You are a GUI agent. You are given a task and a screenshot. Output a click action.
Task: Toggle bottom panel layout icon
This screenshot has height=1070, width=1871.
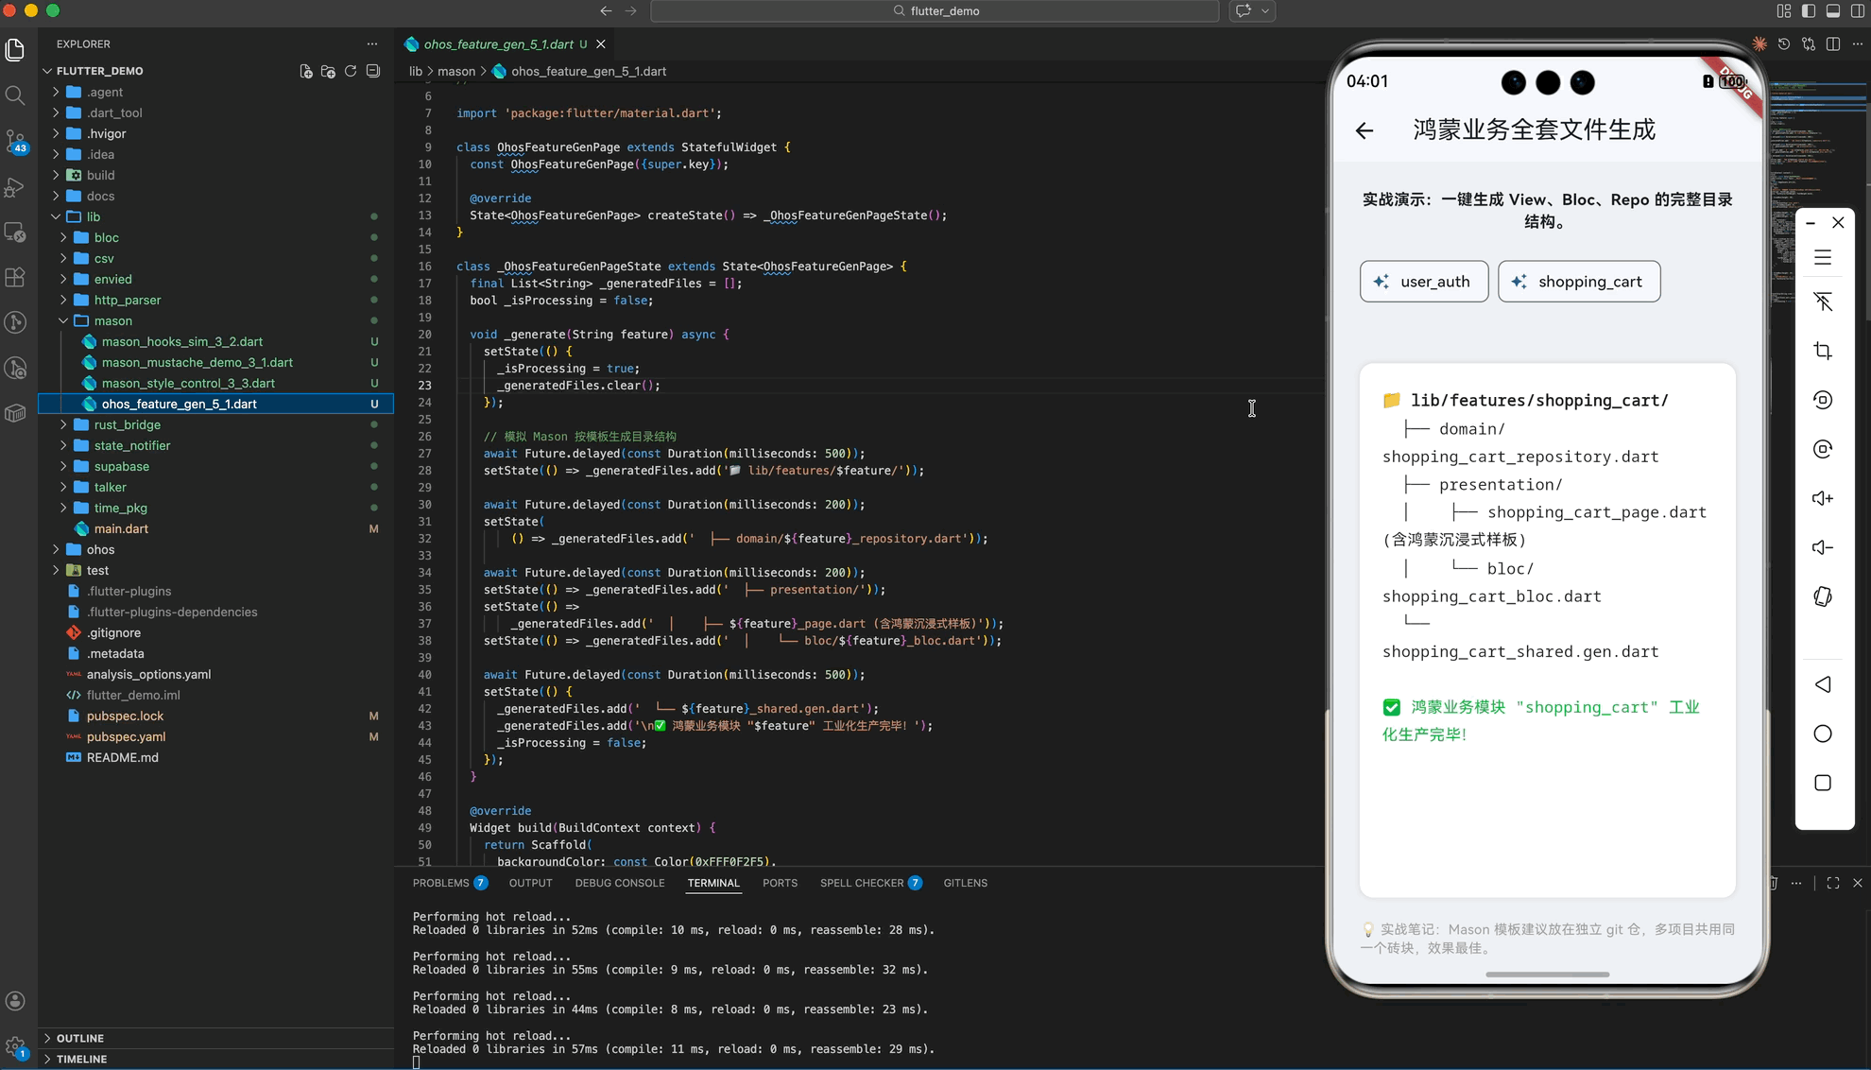tap(1833, 11)
